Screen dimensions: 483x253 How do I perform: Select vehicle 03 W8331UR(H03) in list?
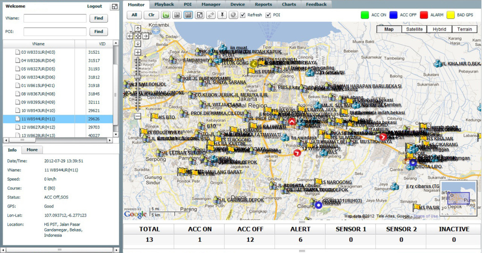pyautogui.click(x=38, y=52)
